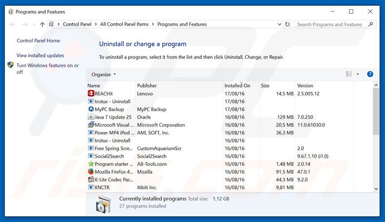
Task: Go back with the Back arrow
Action: 13,24
